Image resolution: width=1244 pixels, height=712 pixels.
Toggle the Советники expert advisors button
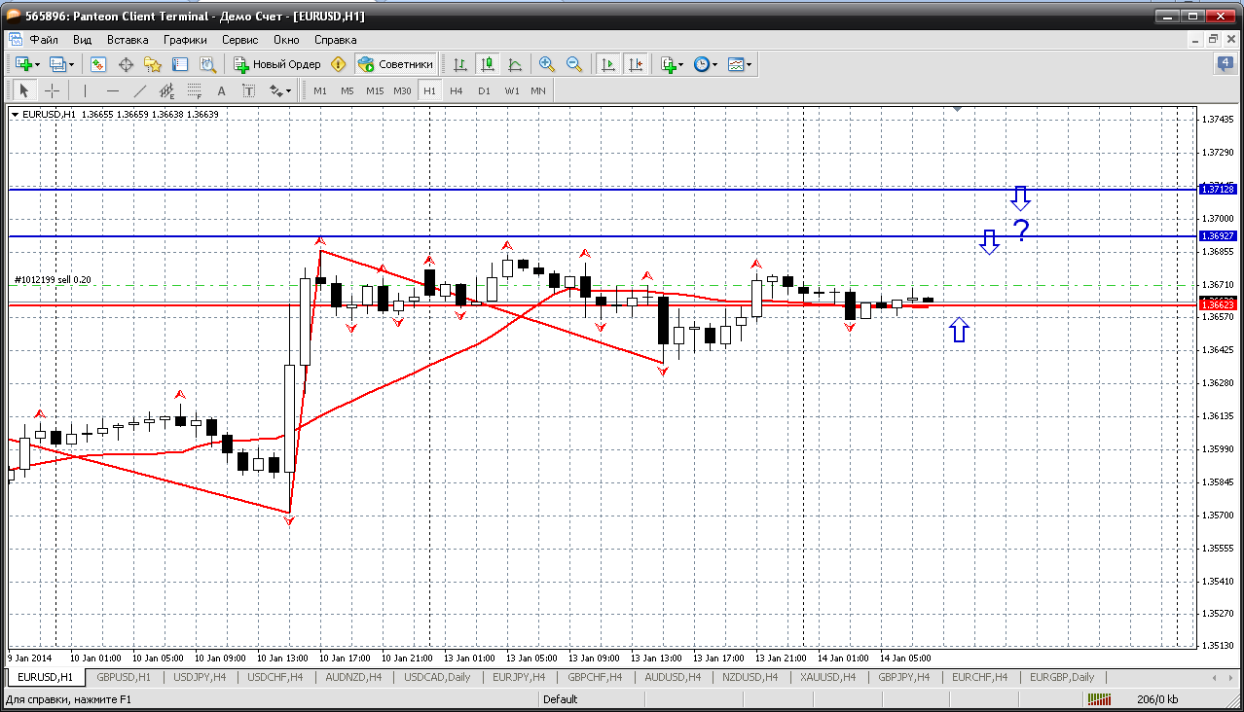click(396, 64)
